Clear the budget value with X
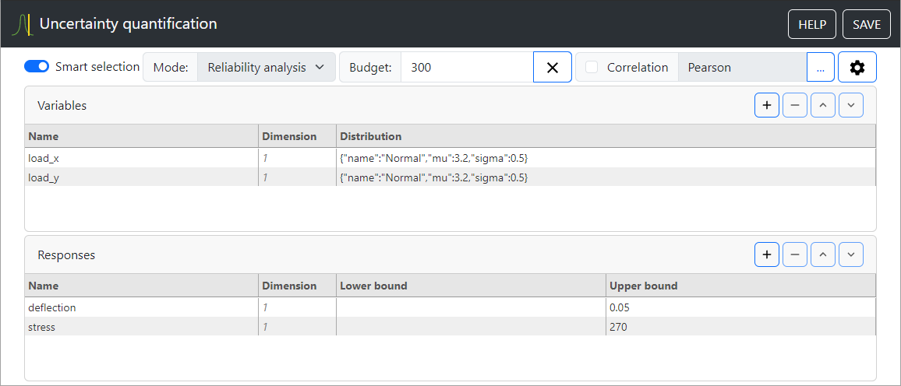901x386 pixels. 553,68
